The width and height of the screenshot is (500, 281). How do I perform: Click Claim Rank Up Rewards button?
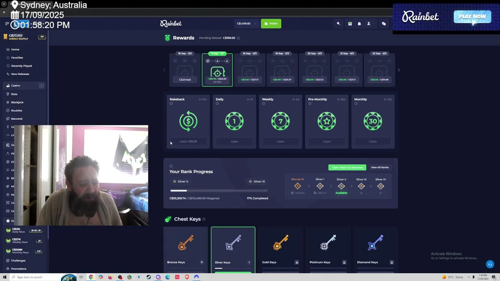[347, 167]
